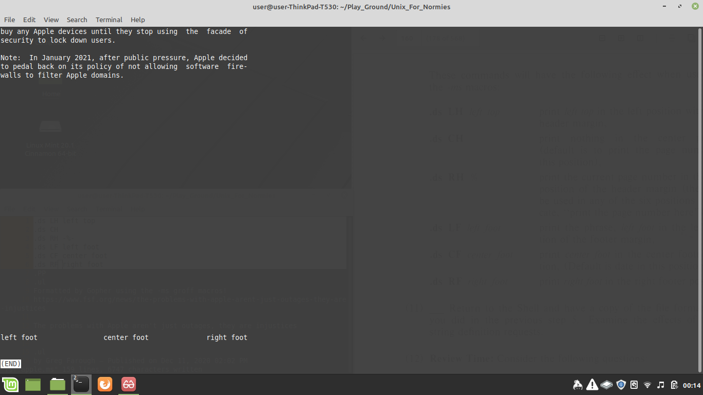Close the terminal window
This screenshot has width=703, height=395.
click(x=695, y=7)
